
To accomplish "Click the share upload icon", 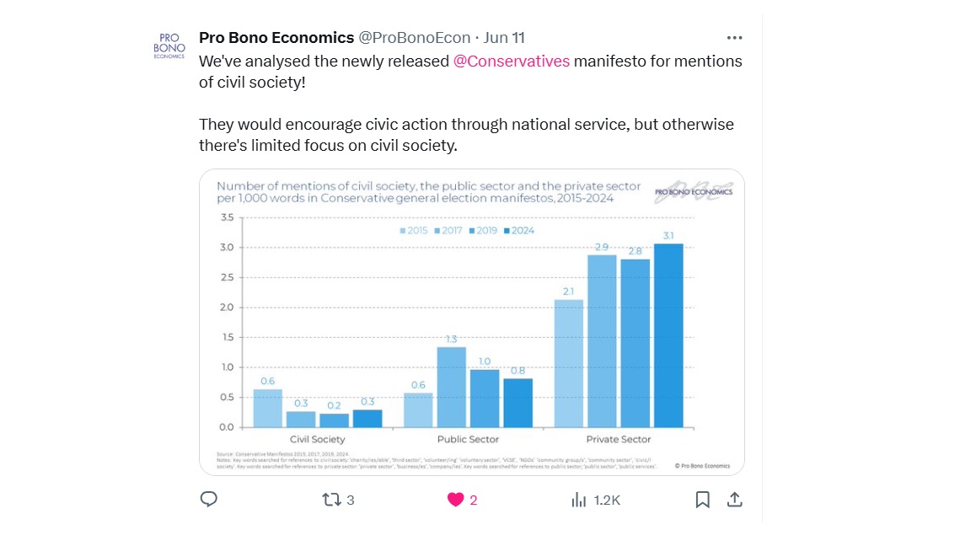I will [x=734, y=500].
